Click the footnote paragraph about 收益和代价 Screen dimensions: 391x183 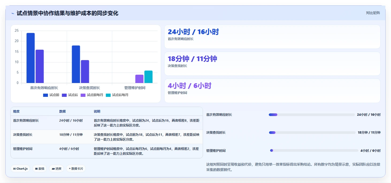(x=293, y=167)
